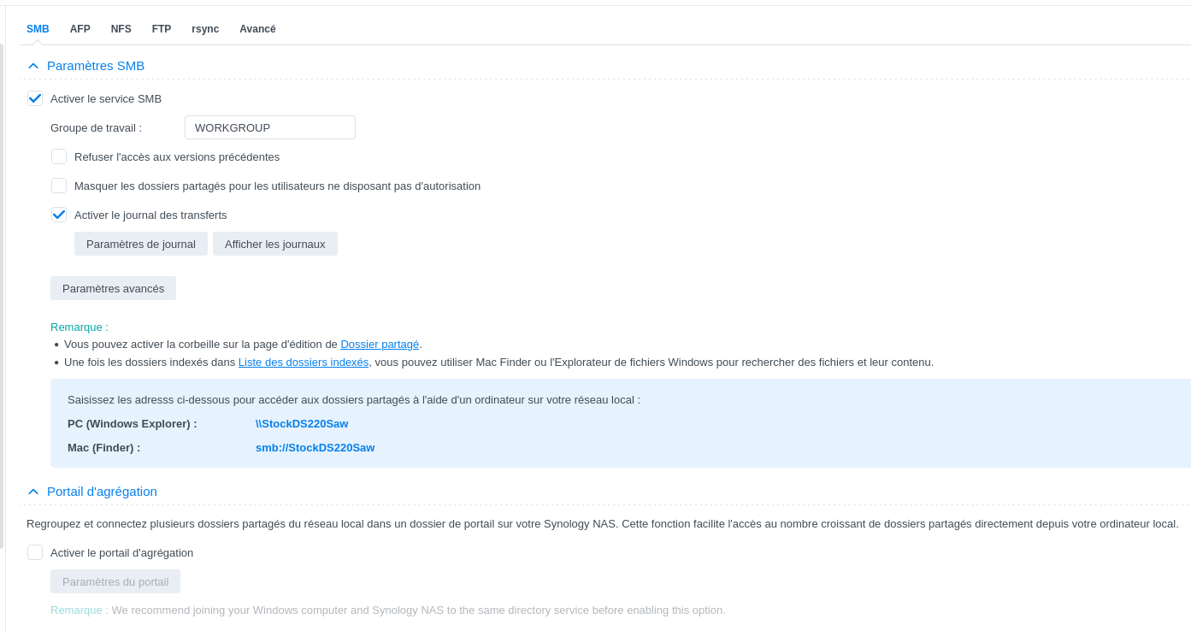Image resolution: width=1191 pixels, height=631 pixels.
Task: Collapse the Portail d'agrégation section
Action: click(x=33, y=492)
